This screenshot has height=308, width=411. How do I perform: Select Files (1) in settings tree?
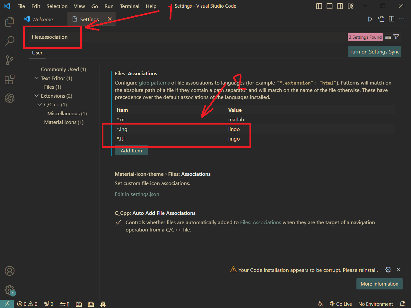point(53,87)
